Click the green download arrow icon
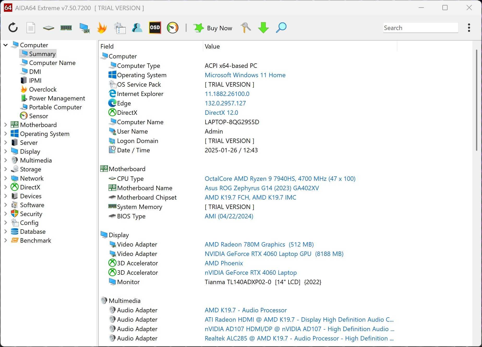The height and width of the screenshot is (347, 482). tap(263, 28)
